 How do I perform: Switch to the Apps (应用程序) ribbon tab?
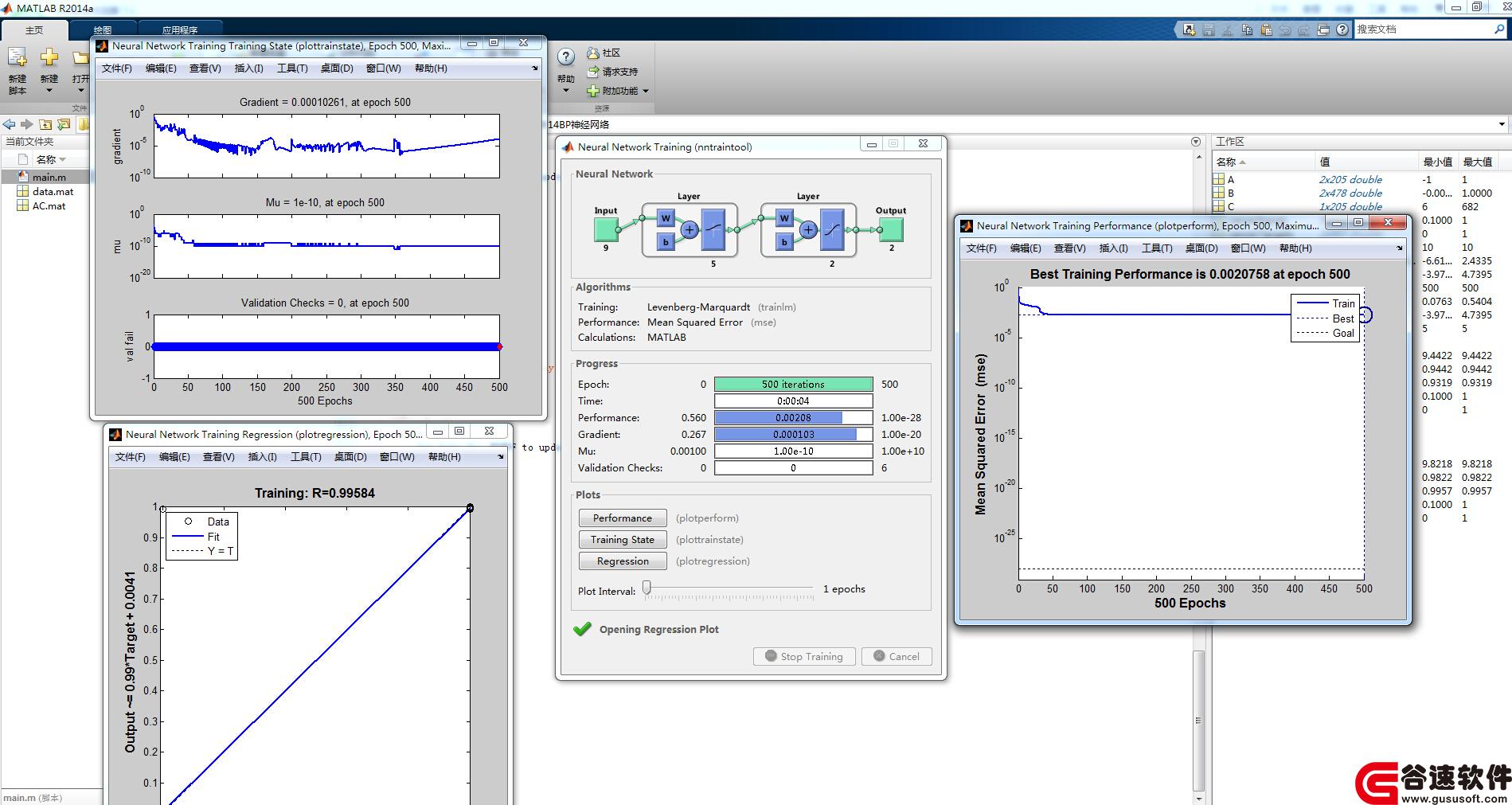pos(180,30)
